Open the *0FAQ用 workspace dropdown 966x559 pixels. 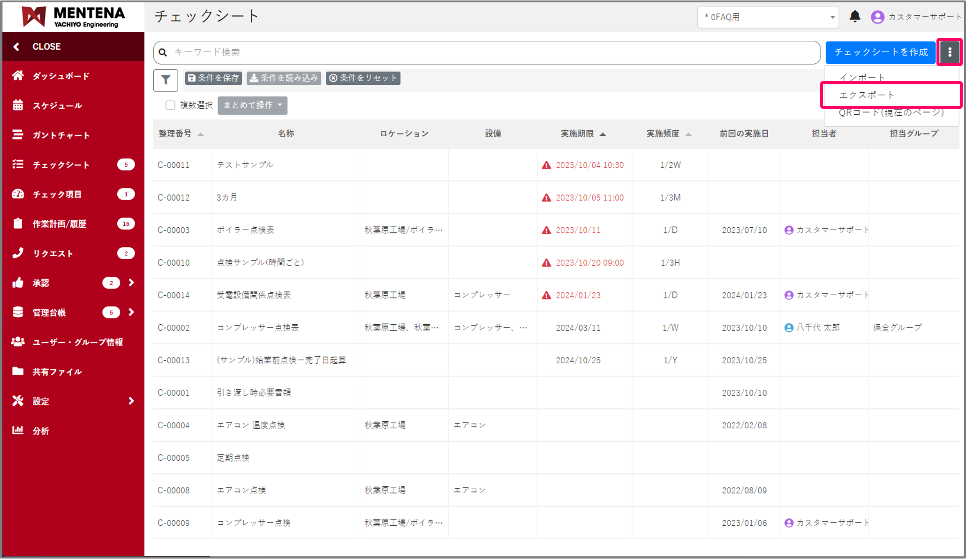[768, 17]
